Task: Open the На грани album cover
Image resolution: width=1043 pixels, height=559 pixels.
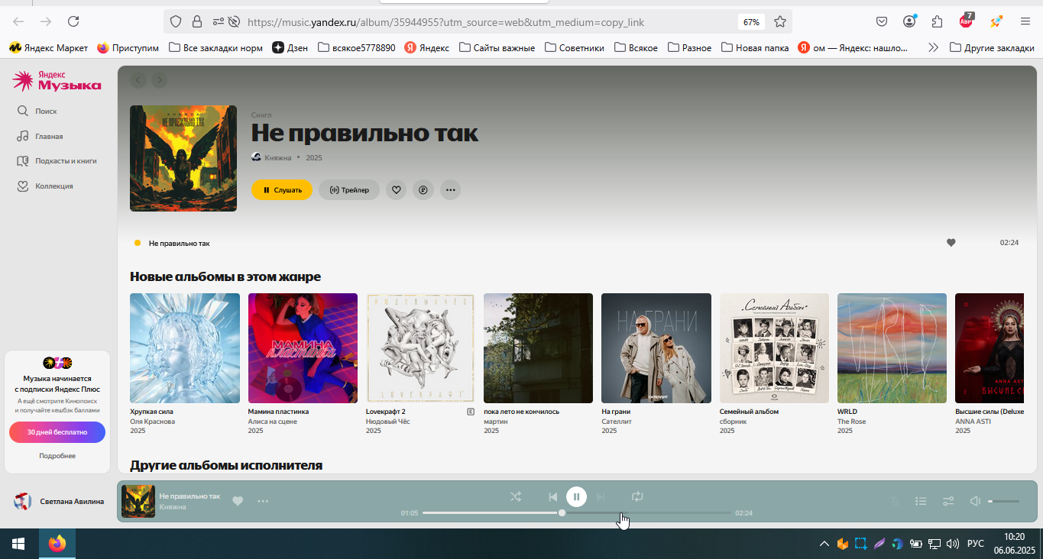Action: coord(656,348)
